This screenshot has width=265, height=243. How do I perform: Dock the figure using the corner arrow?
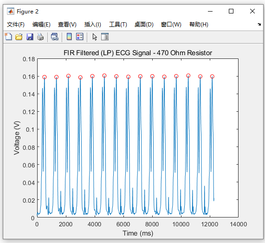point(259,24)
